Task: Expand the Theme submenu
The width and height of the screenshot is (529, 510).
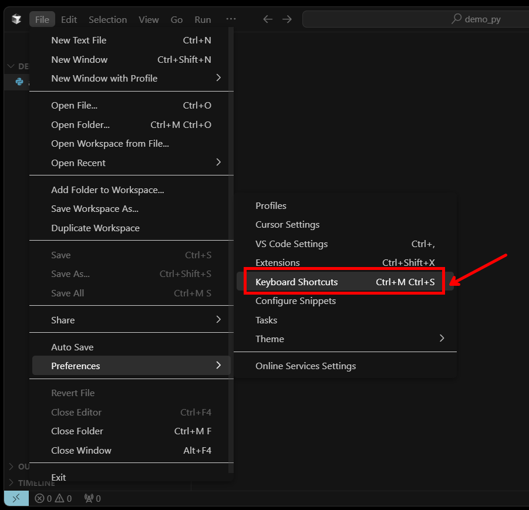Action: (345, 339)
